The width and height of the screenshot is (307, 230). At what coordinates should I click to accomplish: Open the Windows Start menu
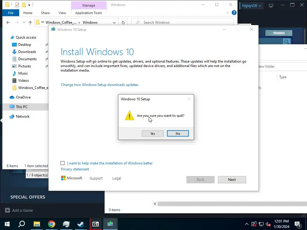coord(7,224)
